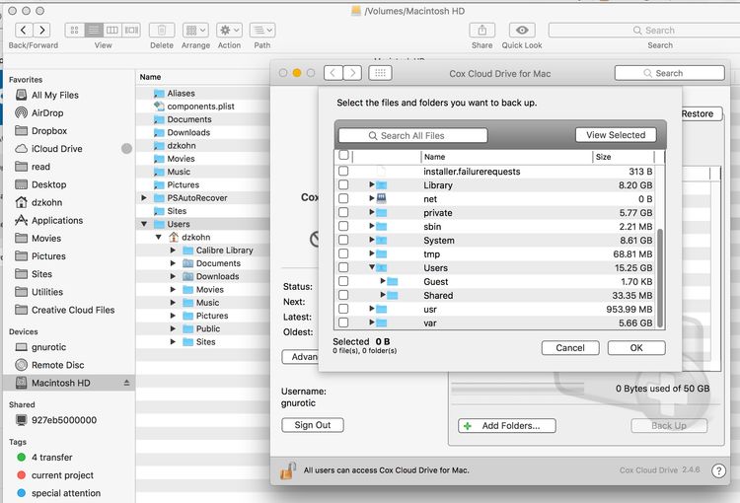Eject Macintosh HD from sidebar
This screenshot has width=740, height=503.
[126, 383]
